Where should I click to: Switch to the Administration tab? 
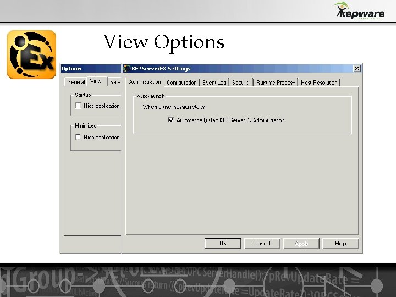(x=145, y=82)
